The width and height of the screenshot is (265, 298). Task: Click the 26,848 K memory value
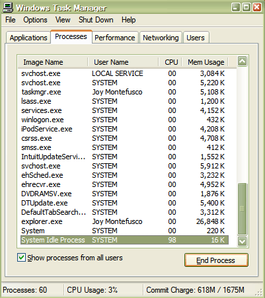210,221
